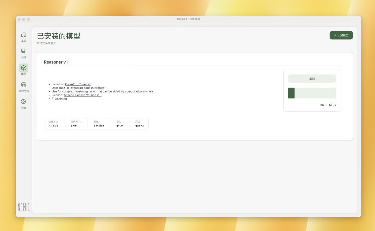375x231 pixels.
Task: Click 'Uses built-in javascript code interpreter' line
Action: click(78, 88)
